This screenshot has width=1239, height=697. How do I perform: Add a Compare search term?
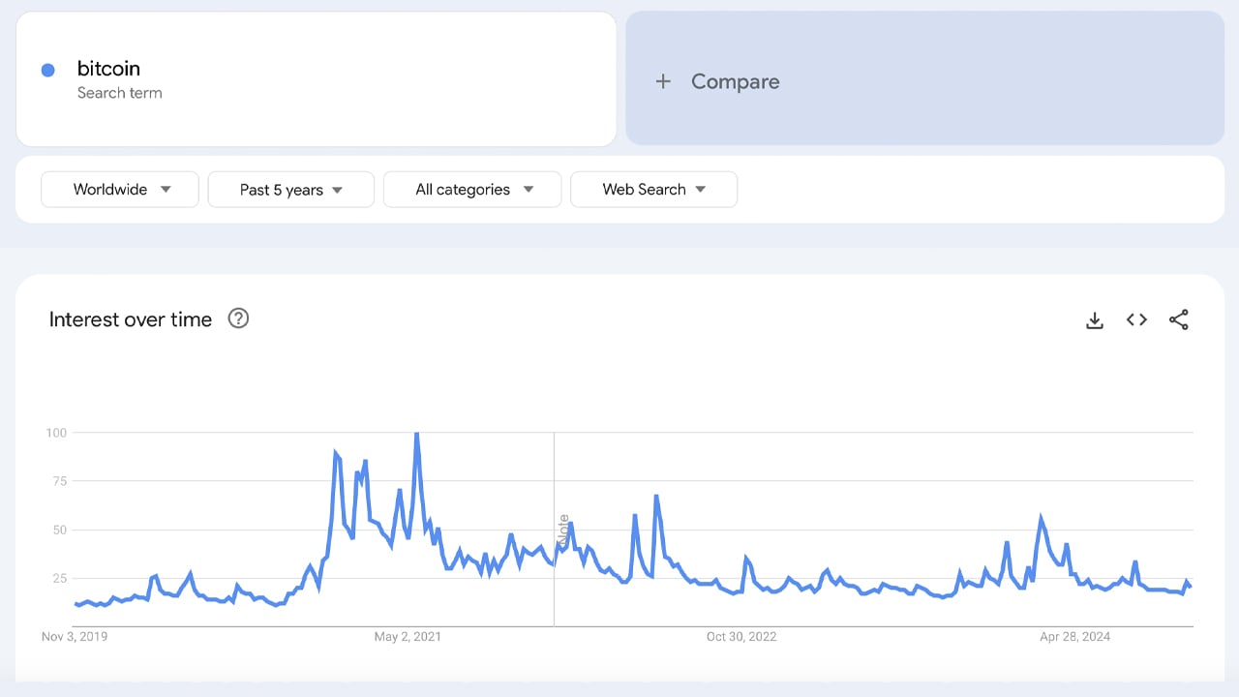[x=735, y=81]
